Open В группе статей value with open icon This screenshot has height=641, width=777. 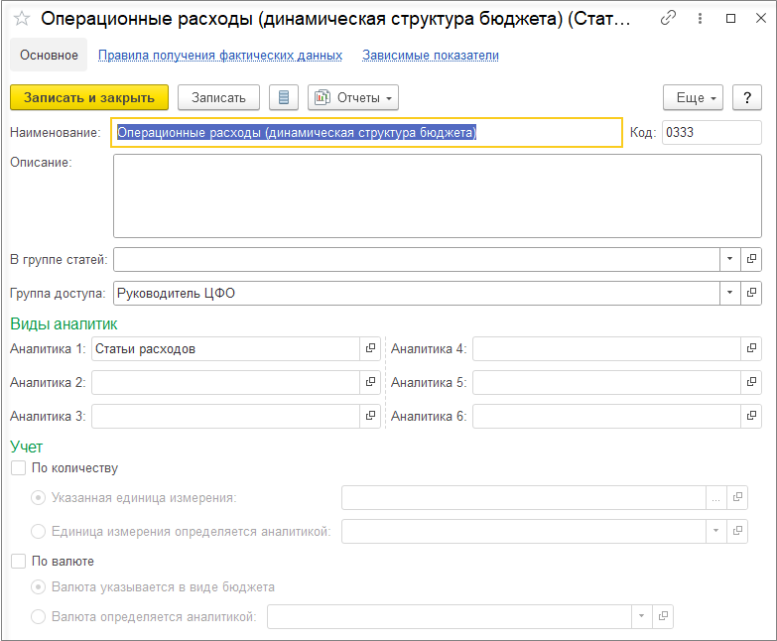point(751,259)
